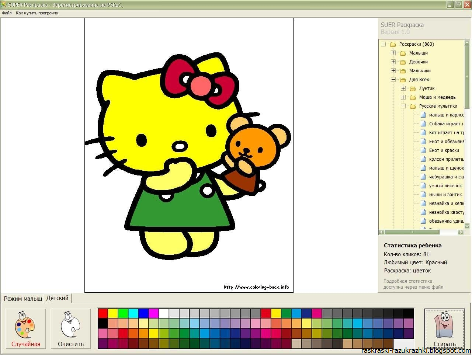The width and height of the screenshot is (472, 355).
Task: Select the page icon for малыш и щенок
Action: pyautogui.click(x=423, y=168)
